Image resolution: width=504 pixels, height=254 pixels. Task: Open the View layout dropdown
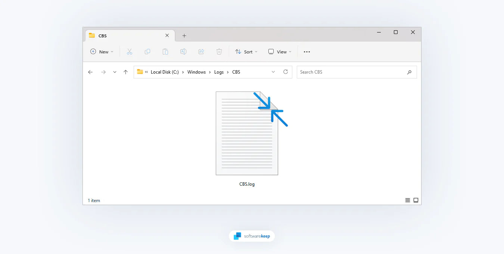[x=280, y=52]
